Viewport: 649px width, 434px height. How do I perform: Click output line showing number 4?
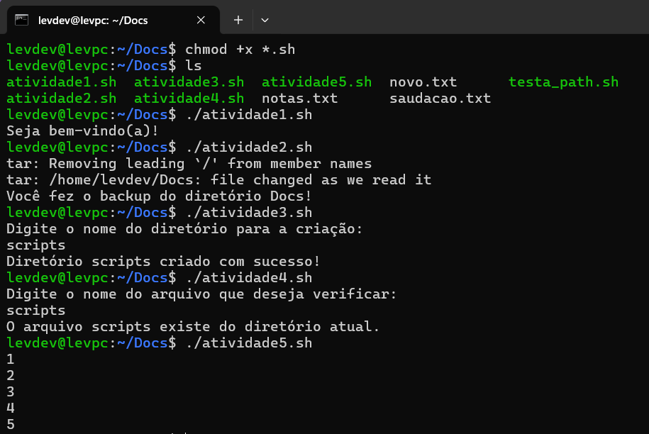click(11, 408)
